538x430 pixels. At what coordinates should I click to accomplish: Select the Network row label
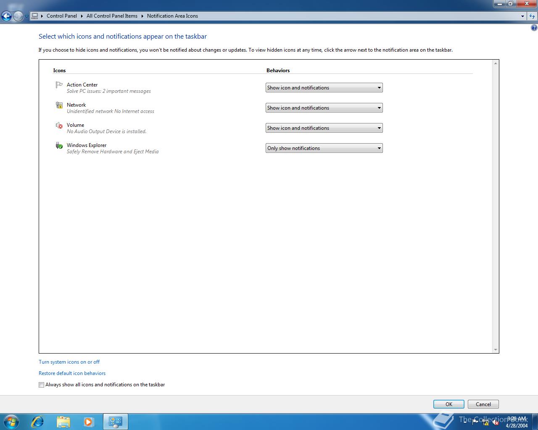(76, 105)
